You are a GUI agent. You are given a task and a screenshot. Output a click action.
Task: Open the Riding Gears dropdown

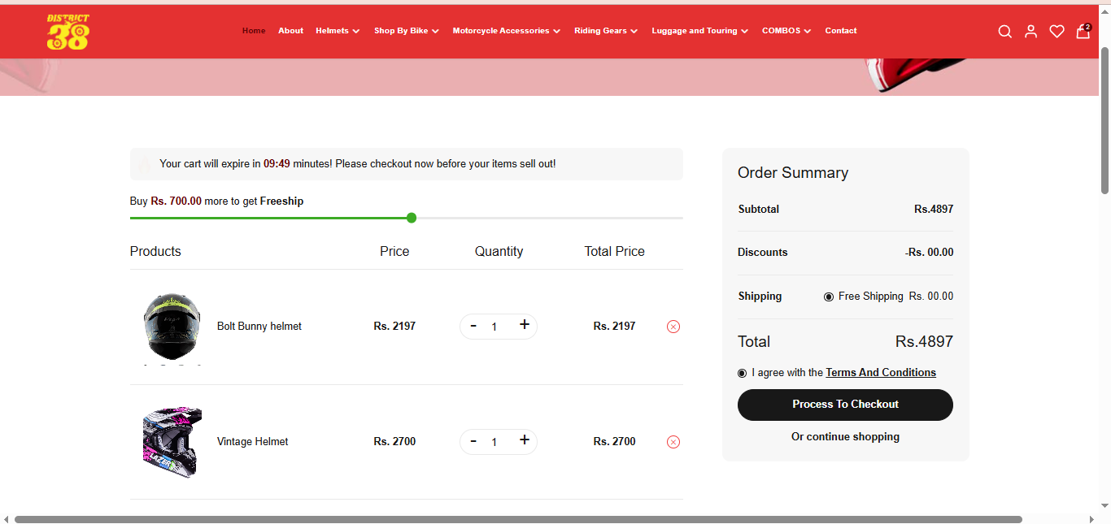click(x=605, y=31)
